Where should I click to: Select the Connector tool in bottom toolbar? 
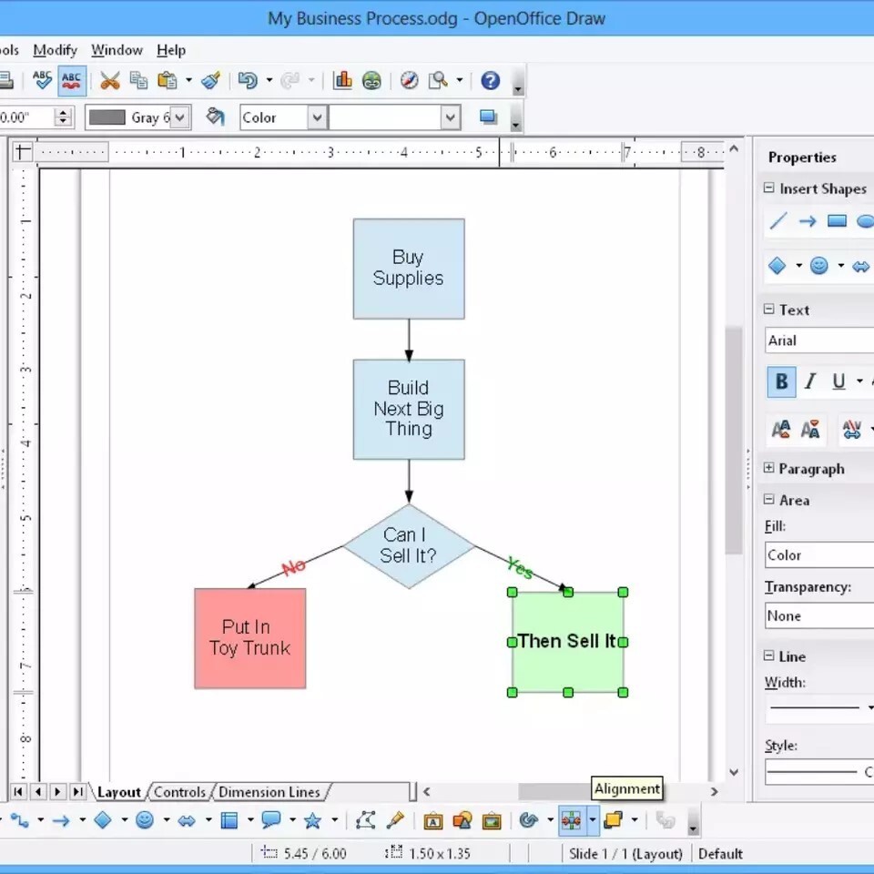coord(19,820)
